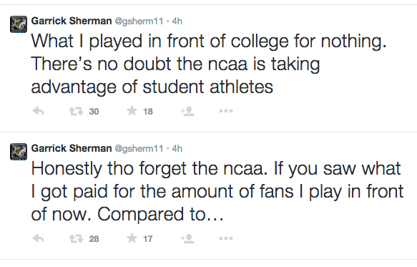Reply to the 'Honestly tho' tweet
The image size is (417, 267).
(x=39, y=238)
